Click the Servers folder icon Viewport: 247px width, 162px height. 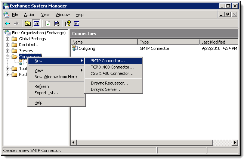pos(14,51)
